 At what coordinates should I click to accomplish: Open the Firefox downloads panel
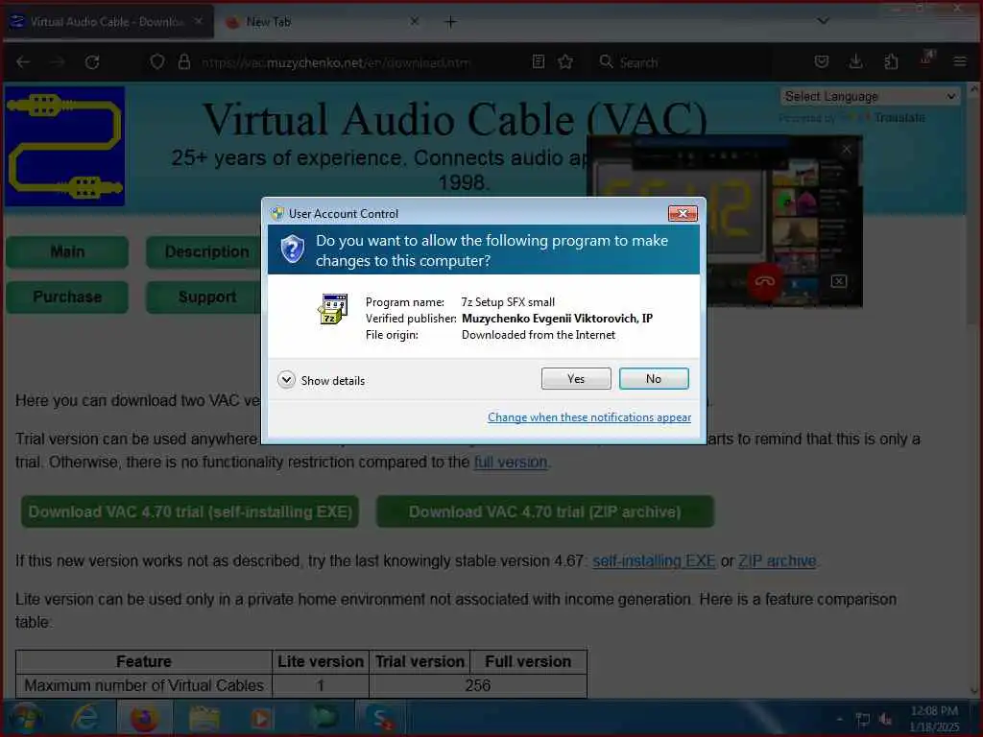pyautogui.click(x=855, y=61)
